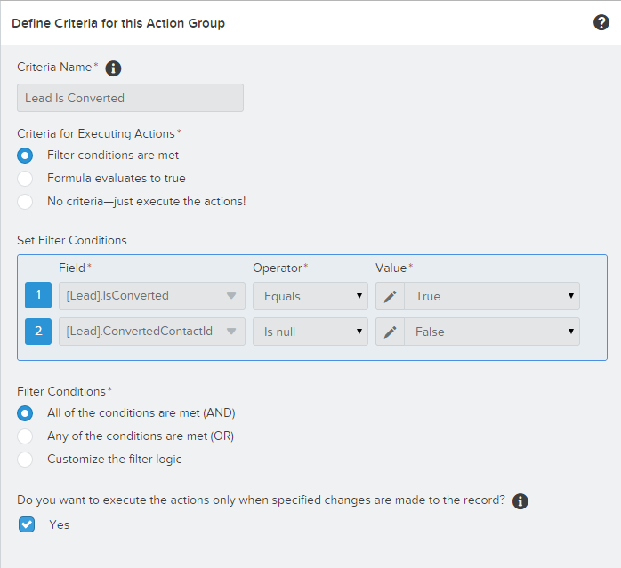This screenshot has width=621, height=568.
Task: Select condition row number 2 badge
Action: [x=38, y=332]
